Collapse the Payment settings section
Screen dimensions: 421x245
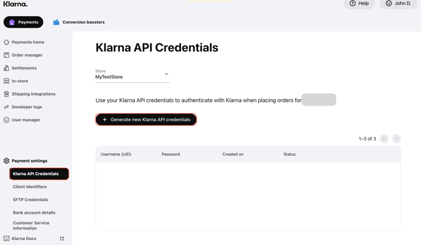point(26,161)
